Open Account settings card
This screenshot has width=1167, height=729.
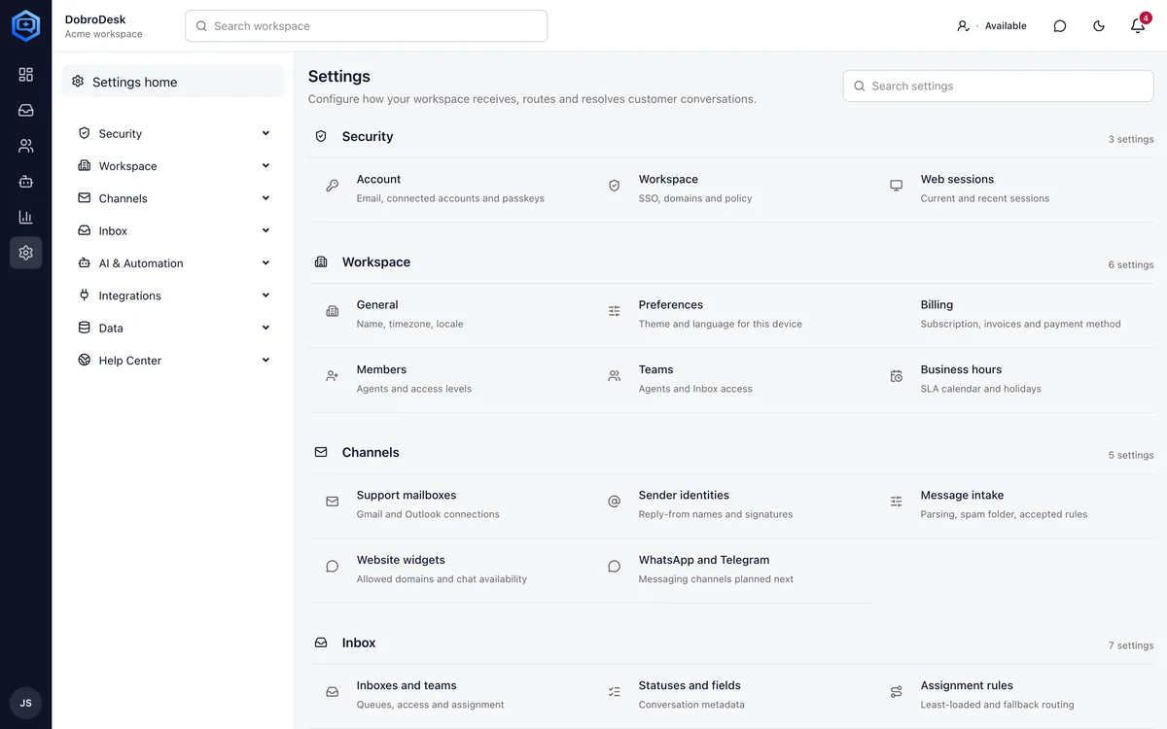pos(448,189)
